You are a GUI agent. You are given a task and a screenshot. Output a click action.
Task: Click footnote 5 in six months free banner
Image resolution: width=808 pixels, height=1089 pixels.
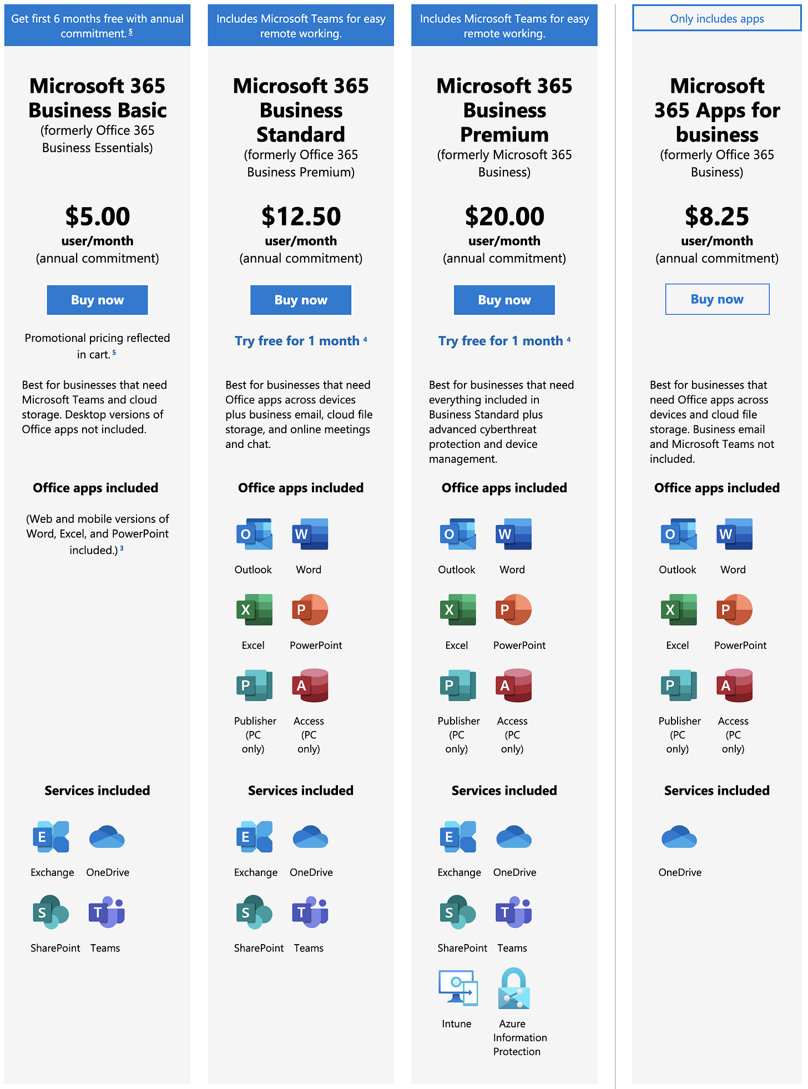point(130,32)
